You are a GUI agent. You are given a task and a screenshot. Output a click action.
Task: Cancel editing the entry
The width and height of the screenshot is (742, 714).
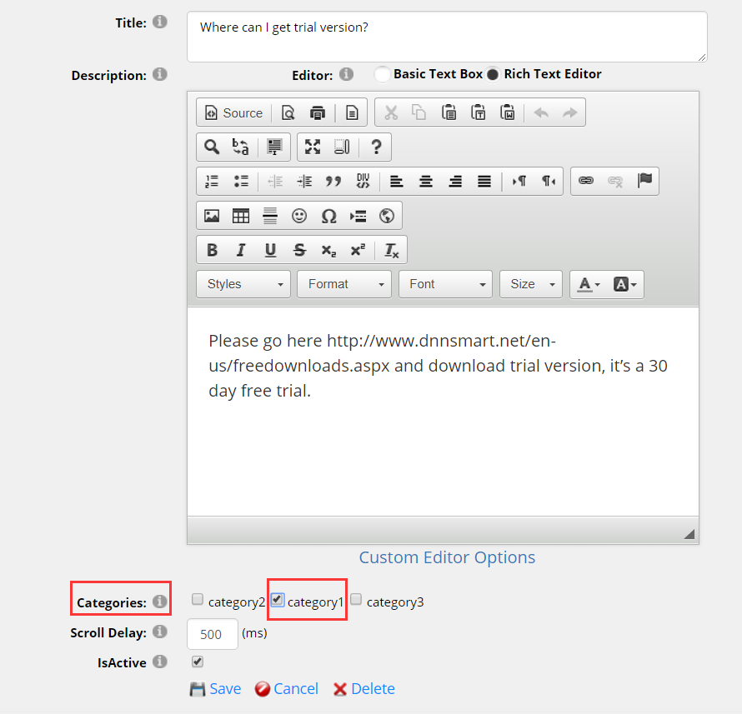pos(286,689)
